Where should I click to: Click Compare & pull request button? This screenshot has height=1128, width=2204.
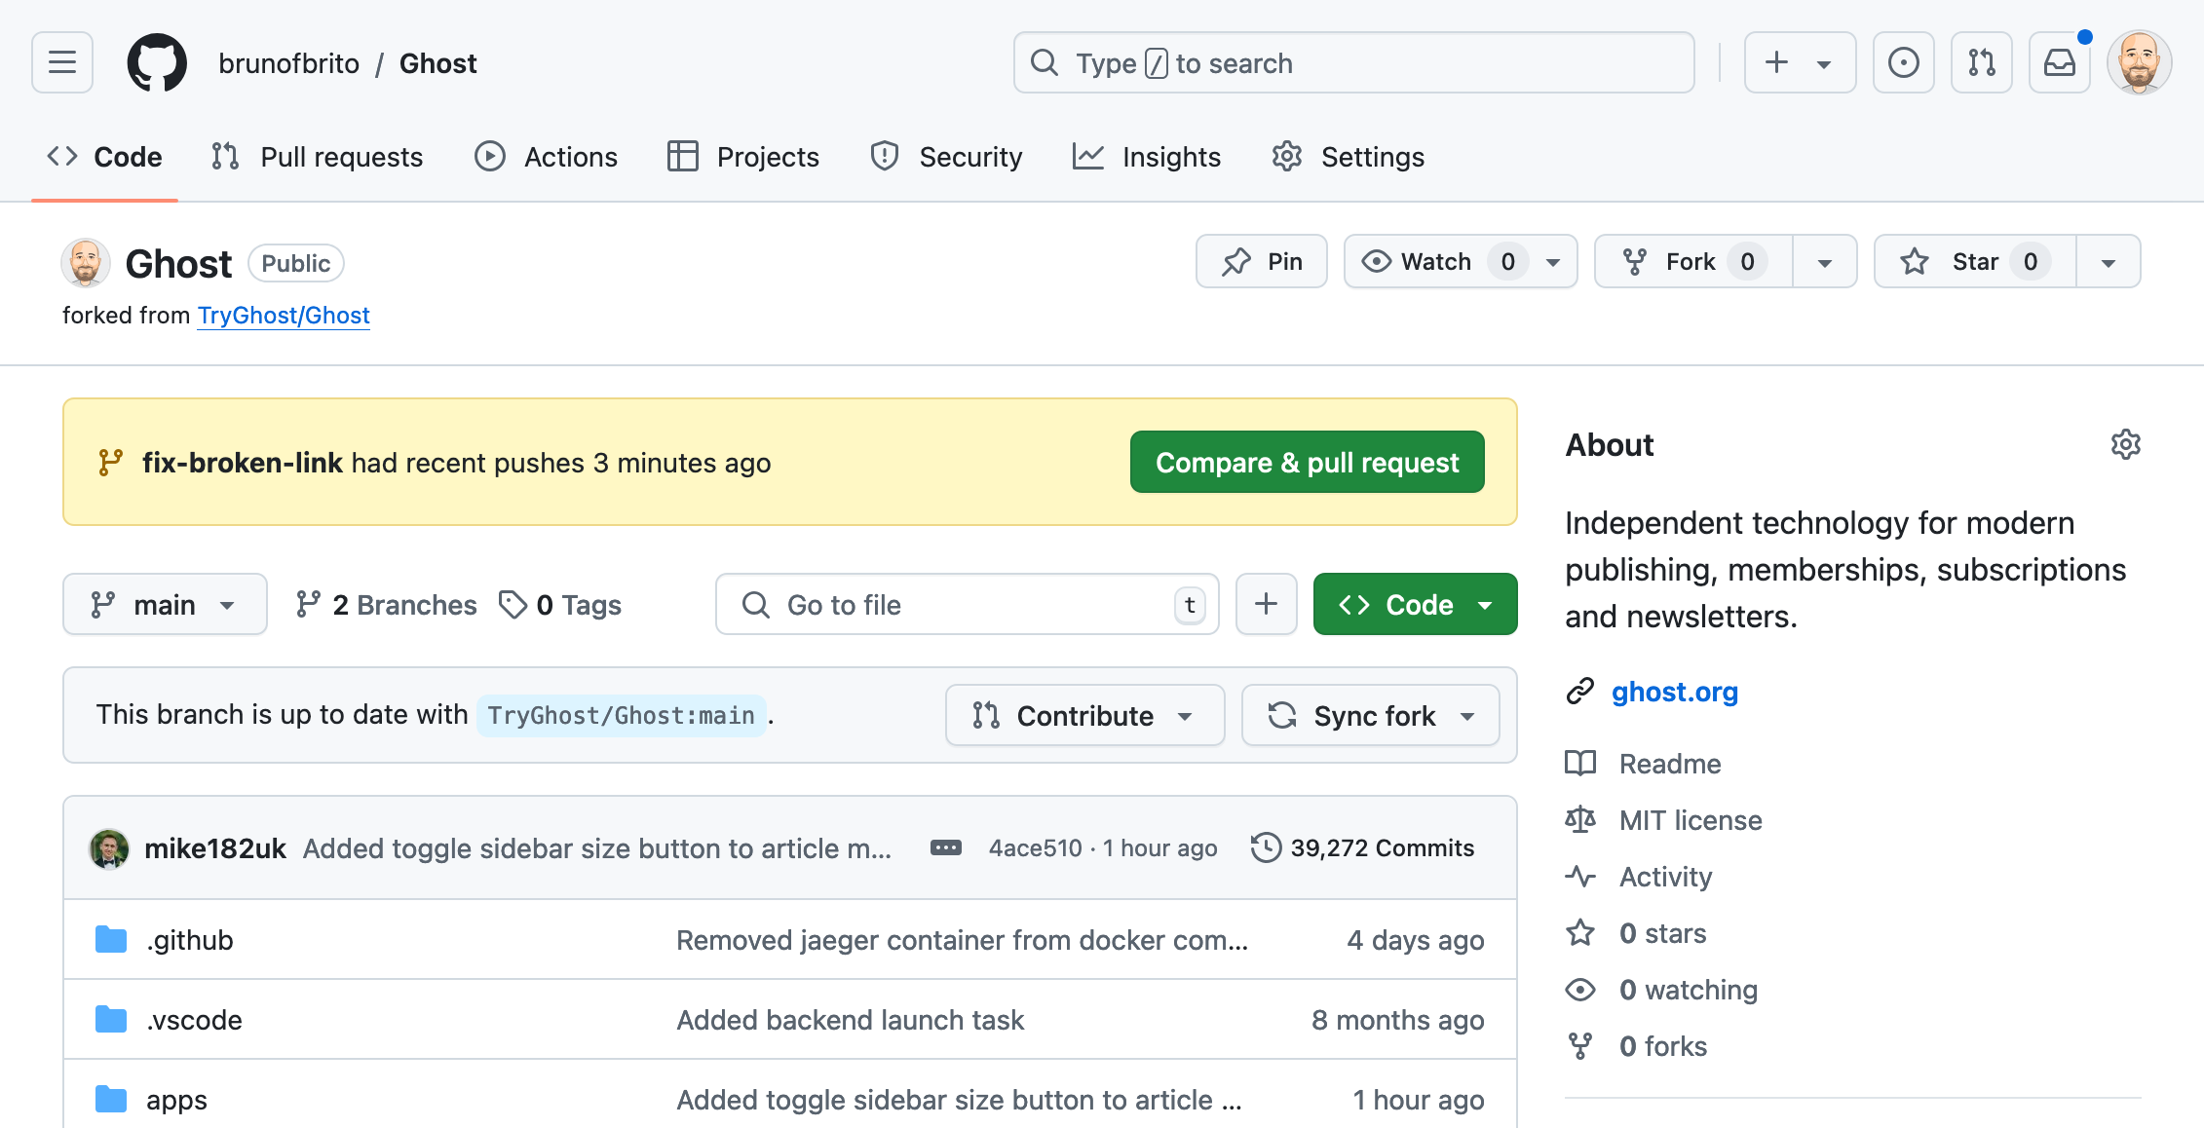[1308, 464]
